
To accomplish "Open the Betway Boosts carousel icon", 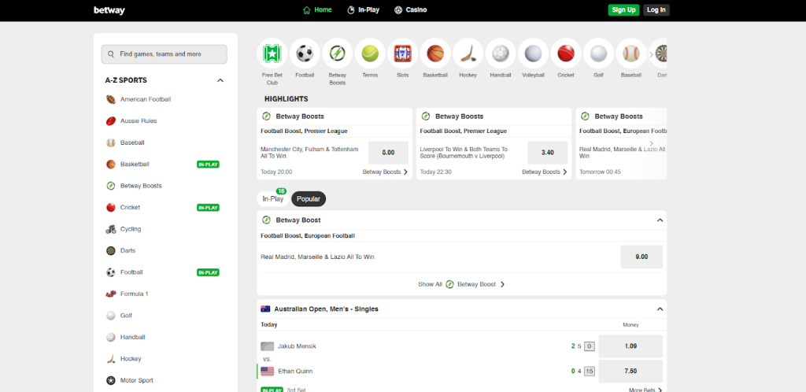I will (337, 54).
